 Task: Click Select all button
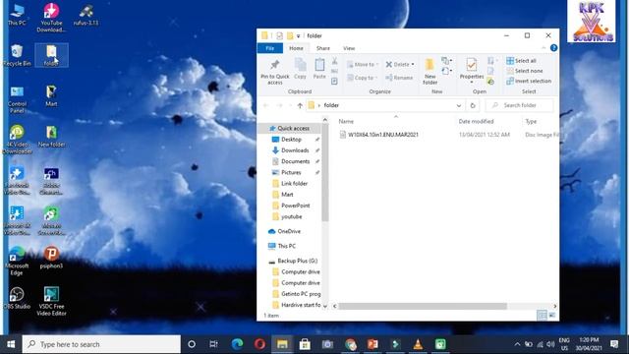[x=522, y=61]
